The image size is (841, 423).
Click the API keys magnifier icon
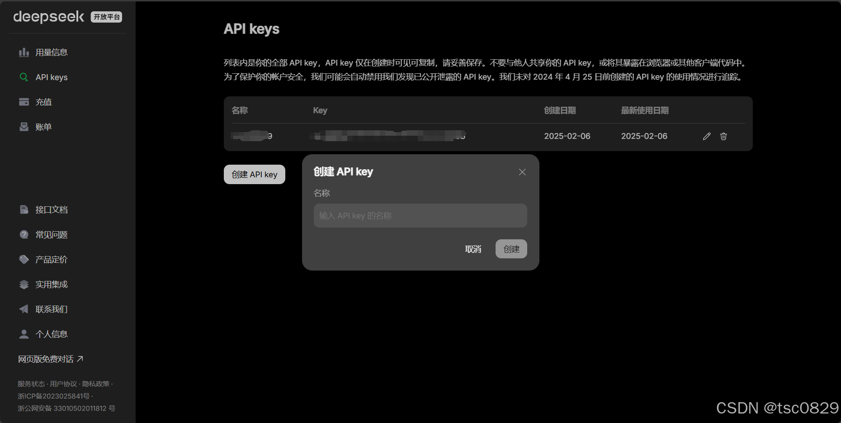point(24,77)
